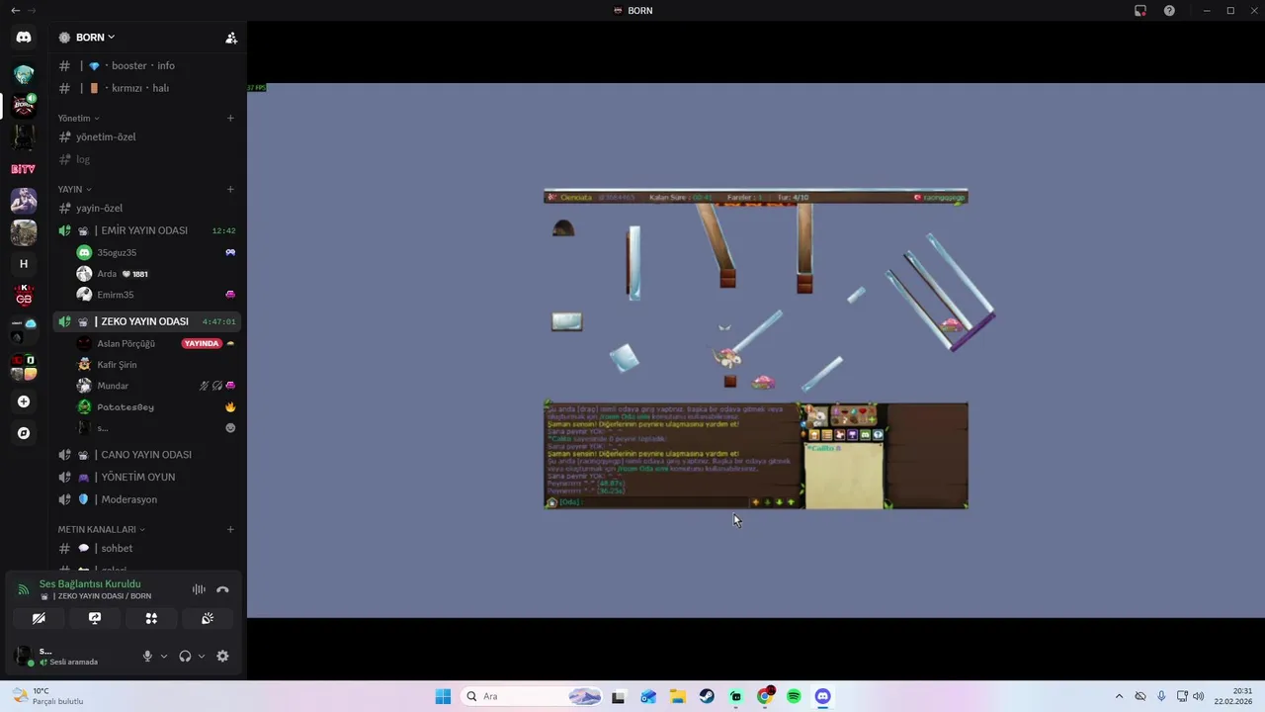The width and height of the screenshot is (1265, 712).
Task: Create a channel in YAYIN category
Action: 230,189
